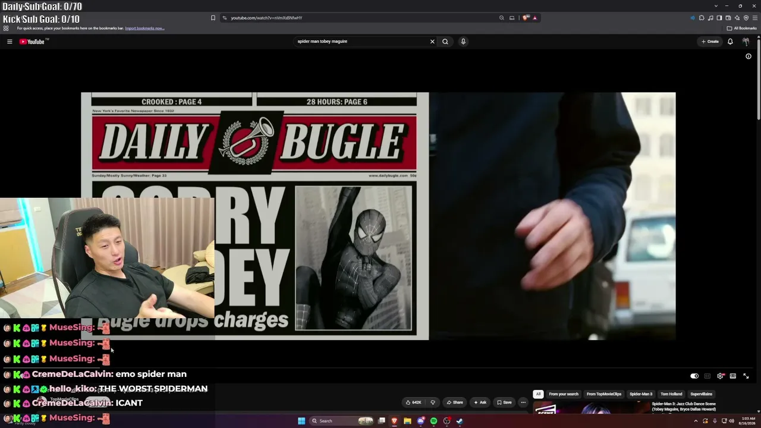Open video player settings gear

pyautogui.click(x=721, y=376)
